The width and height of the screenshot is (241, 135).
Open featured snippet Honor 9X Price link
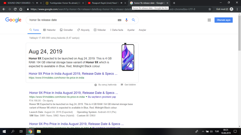[x=73, y=73]
